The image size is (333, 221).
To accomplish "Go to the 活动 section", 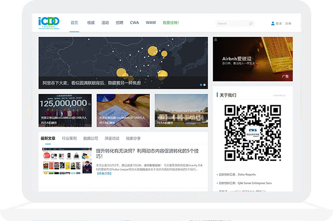I will (x=105, y=23).
